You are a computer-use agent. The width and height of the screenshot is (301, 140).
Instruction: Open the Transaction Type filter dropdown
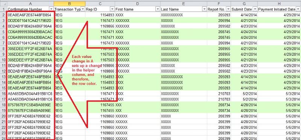pyautogui.click(x=83, y=9)
